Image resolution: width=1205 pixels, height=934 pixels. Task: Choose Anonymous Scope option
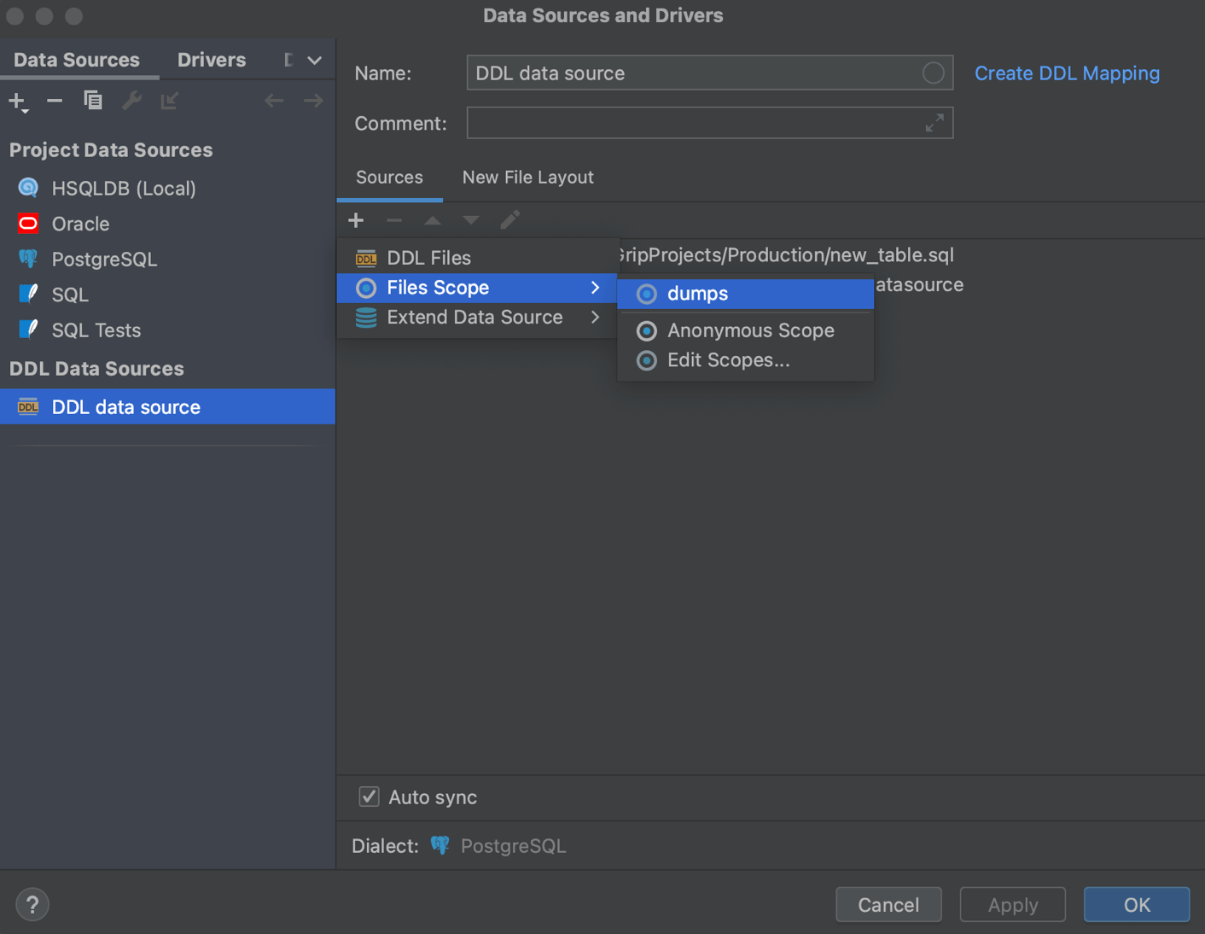749,330
